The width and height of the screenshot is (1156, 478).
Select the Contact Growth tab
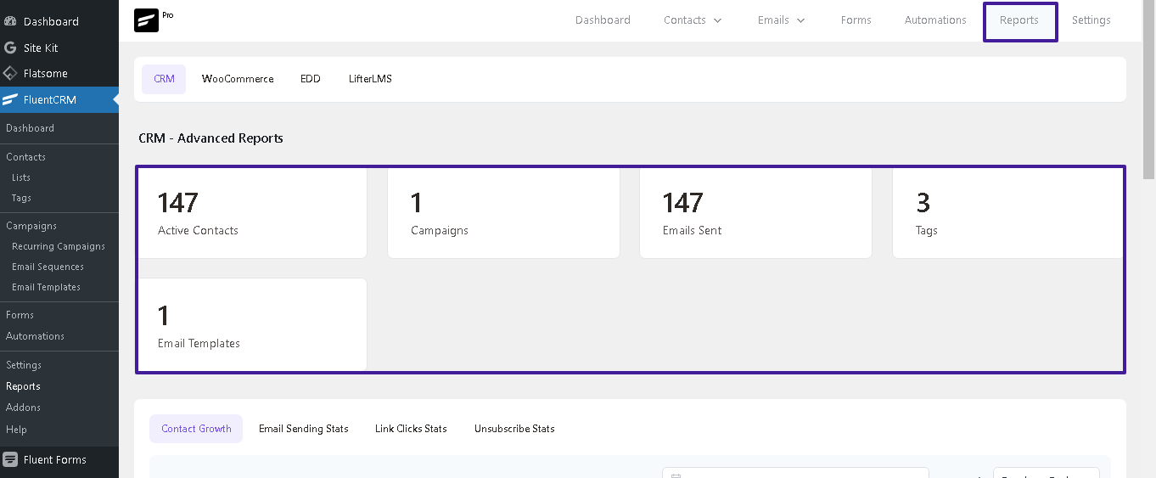tap(196, 429)
